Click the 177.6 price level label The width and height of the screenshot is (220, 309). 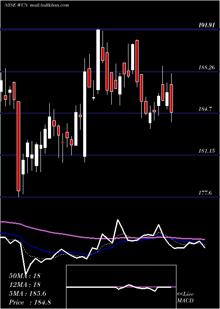point(205,192)
